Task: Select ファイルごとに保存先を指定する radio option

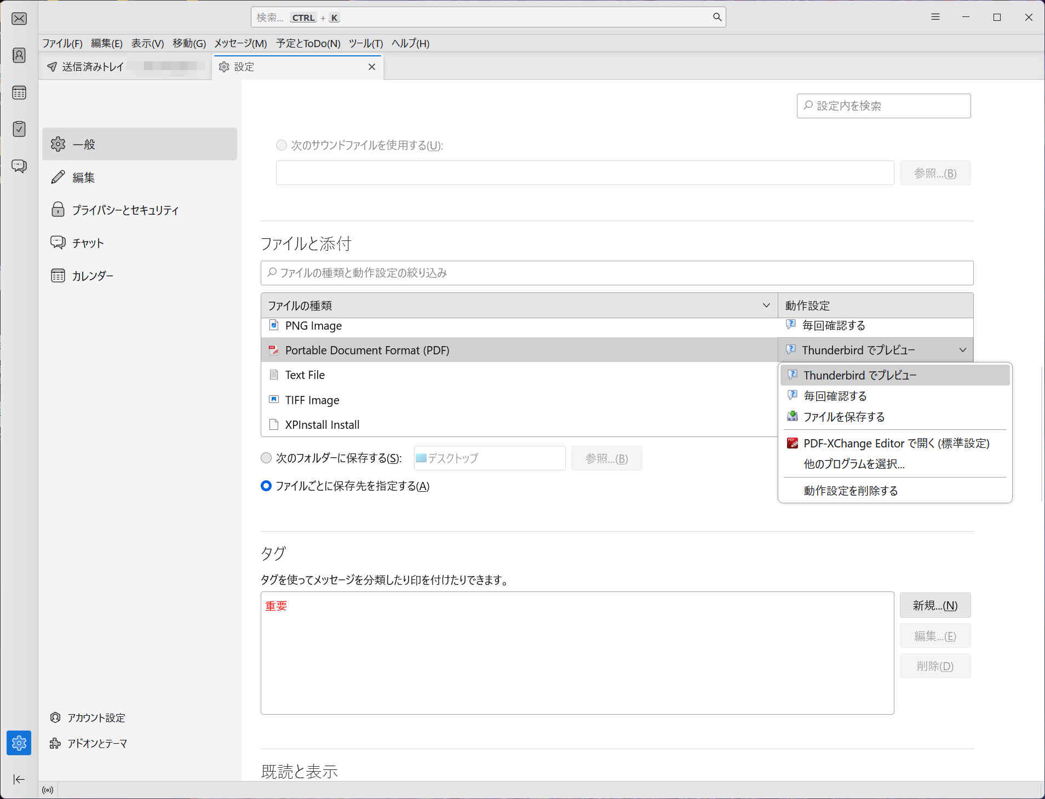Action: [x=266, y=486]
